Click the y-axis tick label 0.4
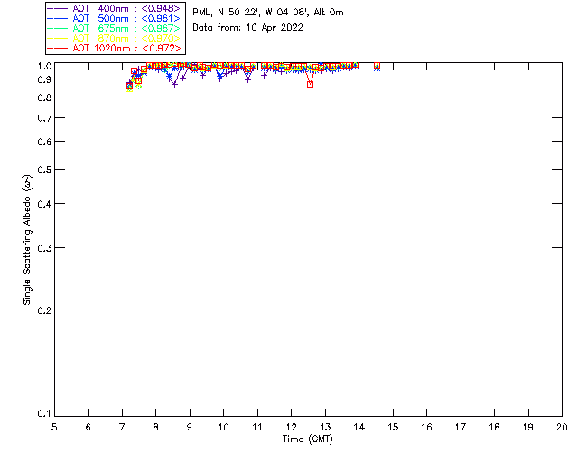578x462 pixels. coord(44,204)
